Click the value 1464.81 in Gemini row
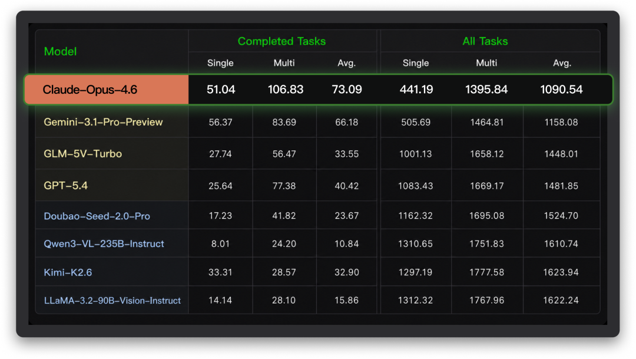636x359 pixels. click(x=487, y=122)
